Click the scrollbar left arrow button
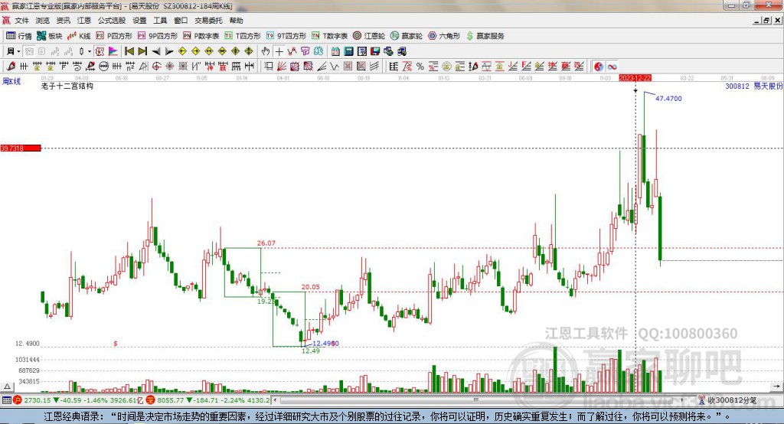The height and width of the screenshot is (424, 784). click(276, 400)
